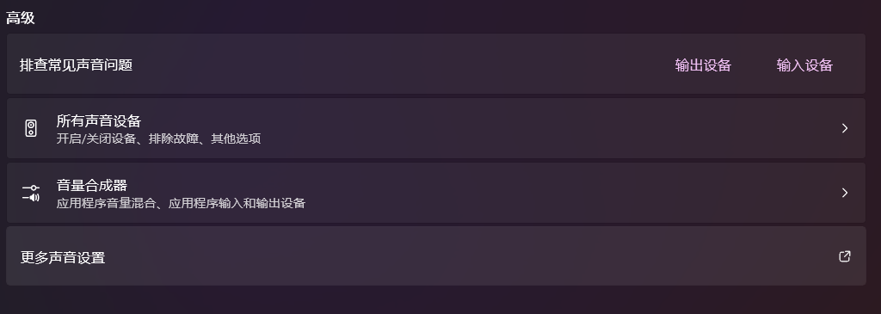
Task: Click the empty space between 排查常见声音问题 and 输出设备
Action: point(404,65)
